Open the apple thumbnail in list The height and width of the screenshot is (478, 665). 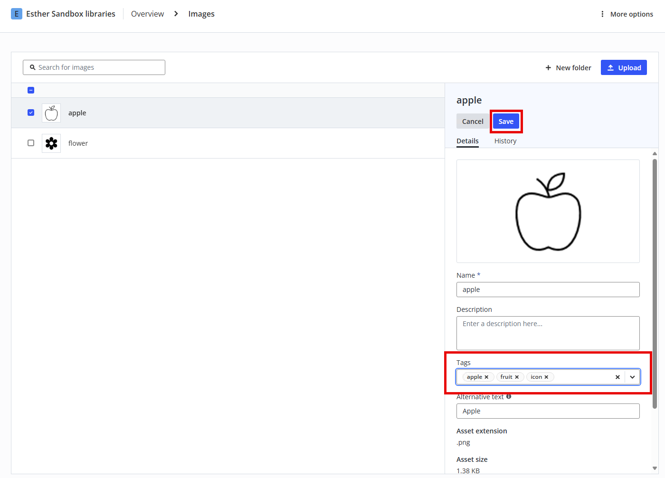(51, 113)
